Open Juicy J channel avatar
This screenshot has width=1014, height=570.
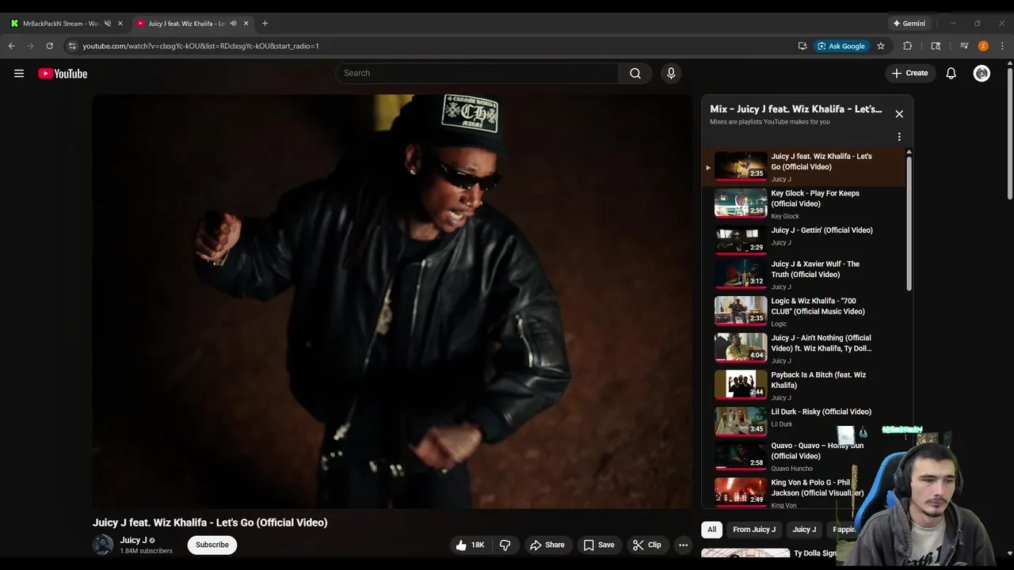pyautogui.click(x=103, y=545)
